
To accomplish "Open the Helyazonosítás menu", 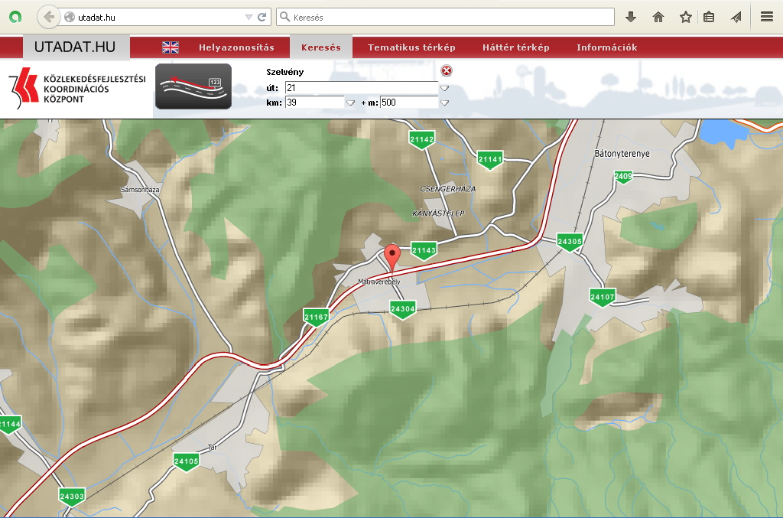I will tap(236, 47).
